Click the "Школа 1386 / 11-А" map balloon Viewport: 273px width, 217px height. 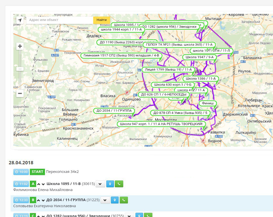(200, 79)
